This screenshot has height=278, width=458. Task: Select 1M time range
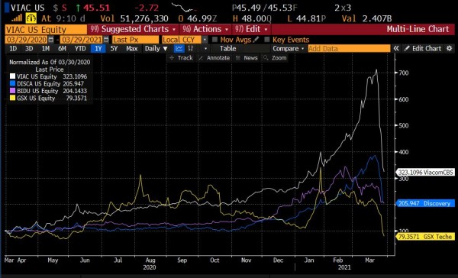[x=46, y=49]
